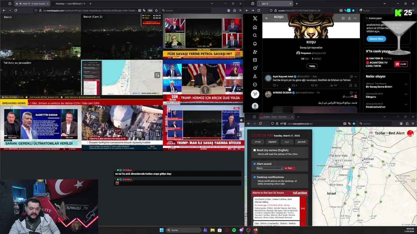
Task: Open the Kinderschutz'un trending topic
Action: coord(375,107)
